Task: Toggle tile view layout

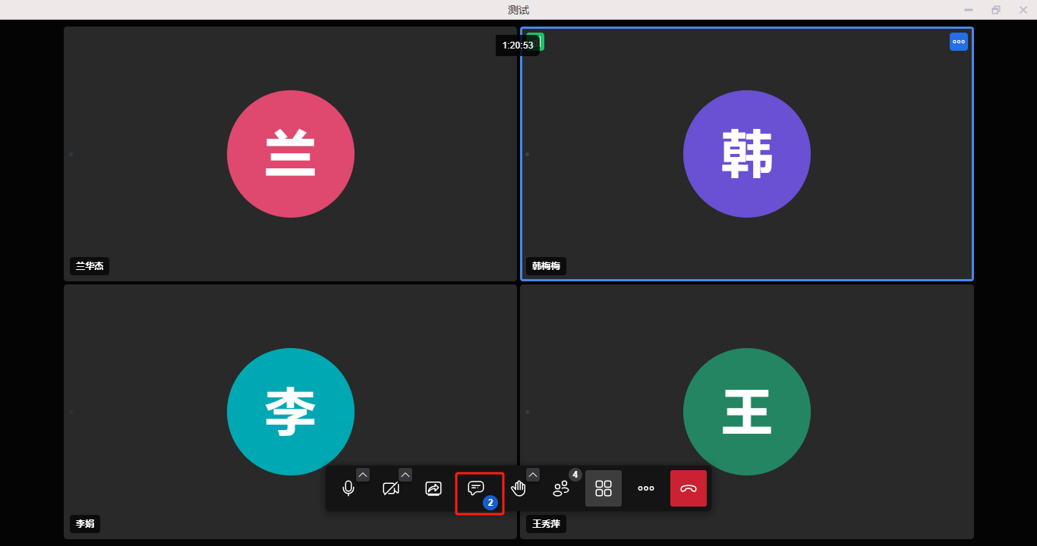Action: coord(604,488)
